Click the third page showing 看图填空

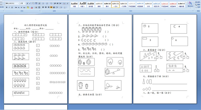pos(165,59)
